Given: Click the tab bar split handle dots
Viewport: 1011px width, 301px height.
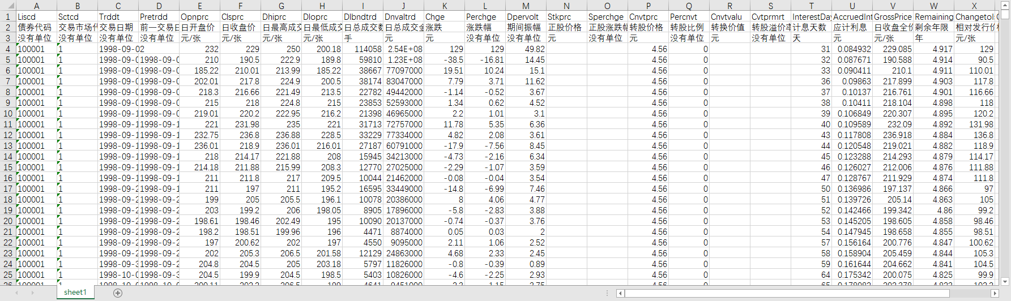Looking at the screenshot, I should coord(607,293).
